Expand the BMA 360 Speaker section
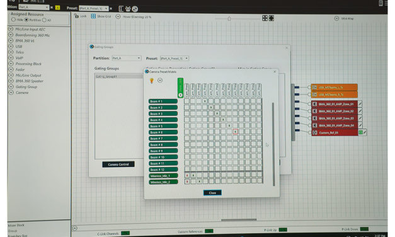This screenshot has width=395, height=237. [x=11, y=81]
